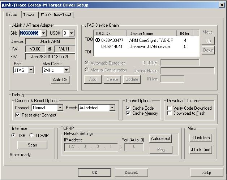Enable Verify Code Download checkbox
The image size is (227, 180).
(x=169, y=108)
